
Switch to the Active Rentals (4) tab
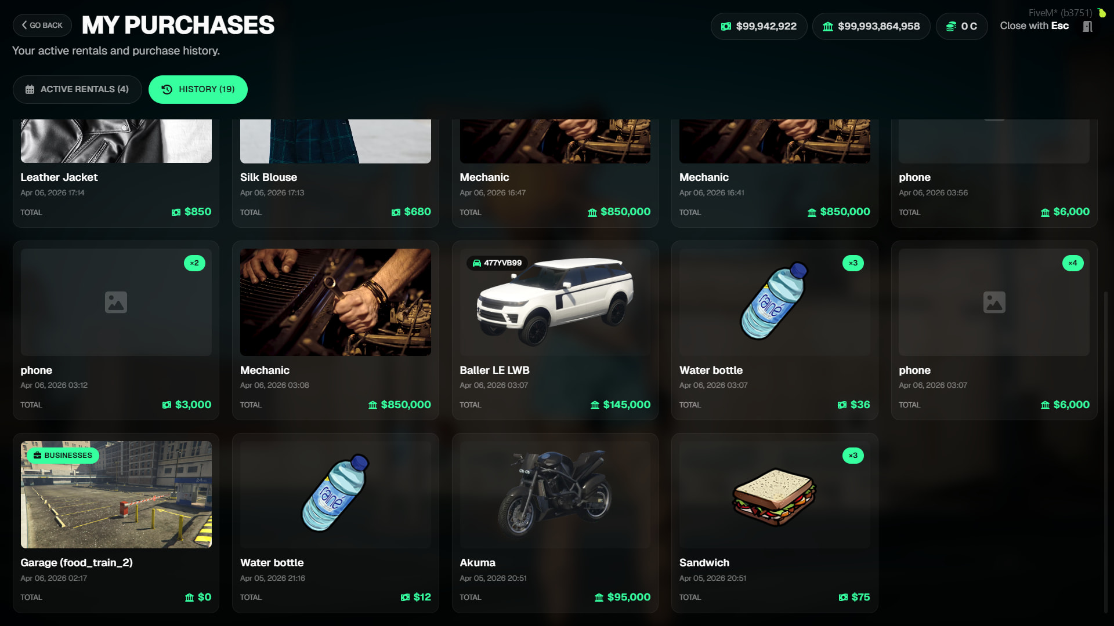point(77,89)
